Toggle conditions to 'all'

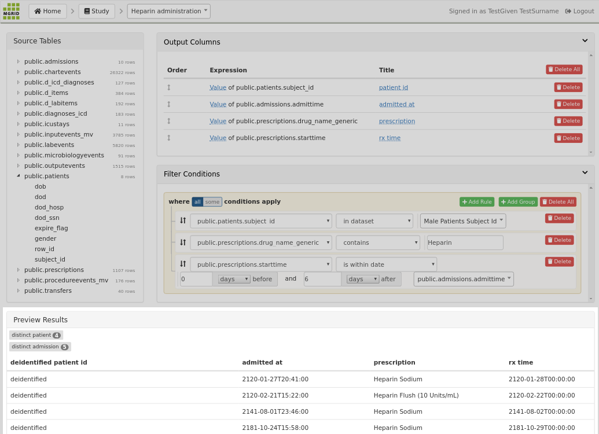197,202
